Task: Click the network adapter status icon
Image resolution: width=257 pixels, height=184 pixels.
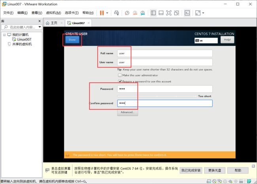Action: (219, 181)
